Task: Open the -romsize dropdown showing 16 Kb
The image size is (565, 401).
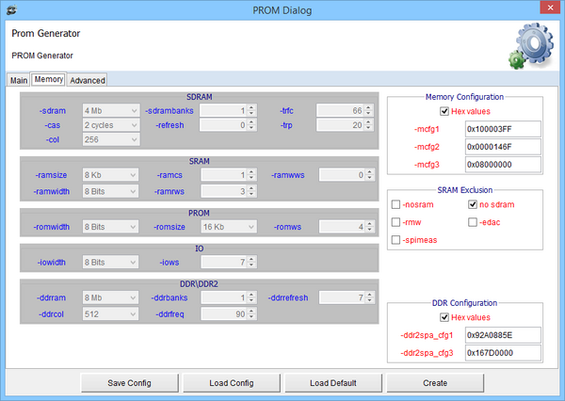Action: (229, 227)
